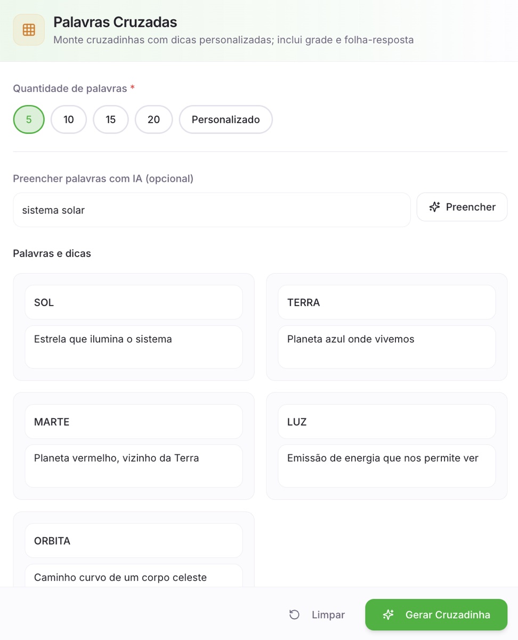
Task: Edit the word field containing SOL
Action: (134, 302)
